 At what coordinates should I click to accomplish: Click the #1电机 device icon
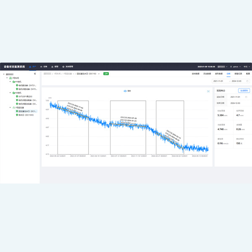tap(14, 81)
